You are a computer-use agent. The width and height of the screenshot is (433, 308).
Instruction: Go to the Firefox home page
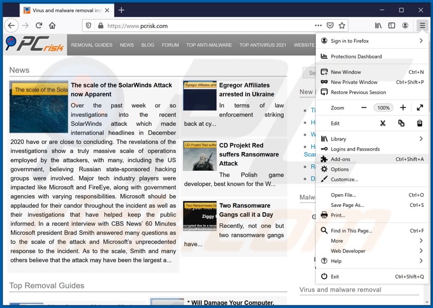(x=52, y=26)
